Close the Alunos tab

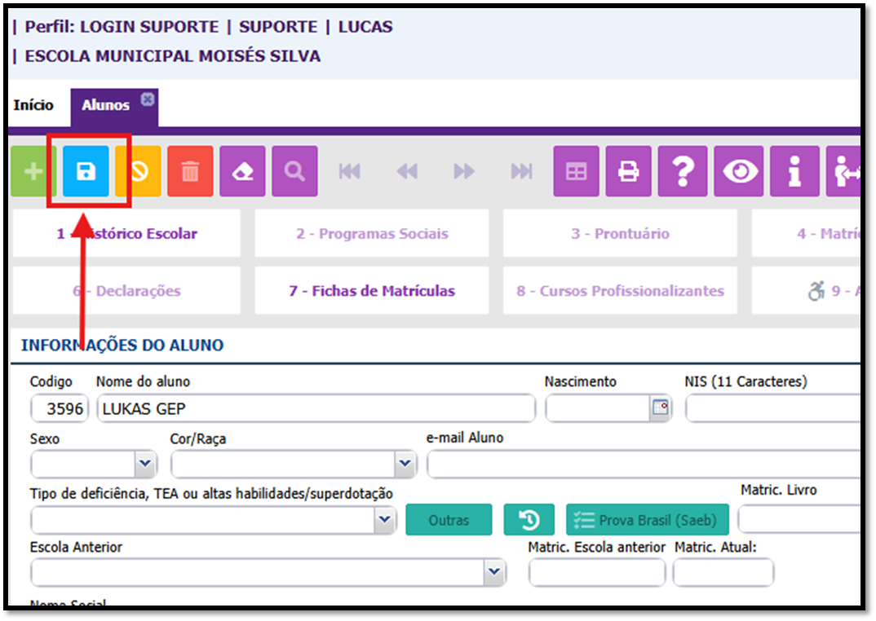[x=147, y=99]
